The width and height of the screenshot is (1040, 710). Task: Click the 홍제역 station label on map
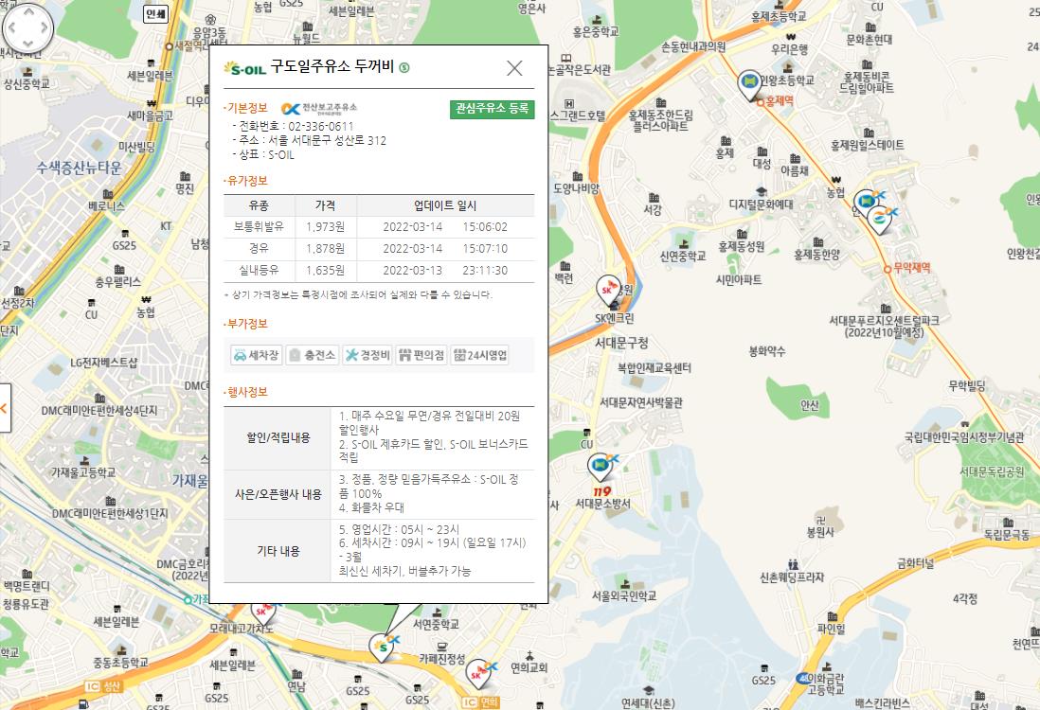[x=779, y=100]
